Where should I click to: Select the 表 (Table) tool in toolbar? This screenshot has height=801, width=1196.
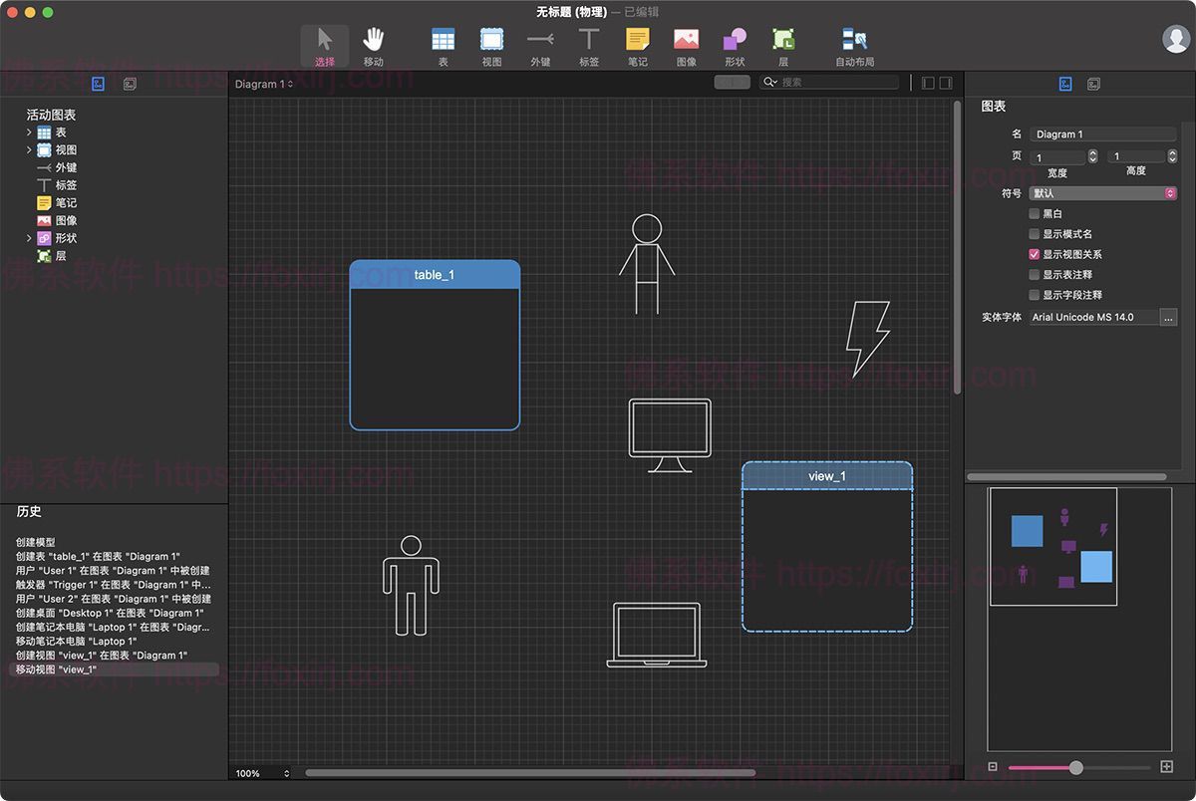pos(443,40)
